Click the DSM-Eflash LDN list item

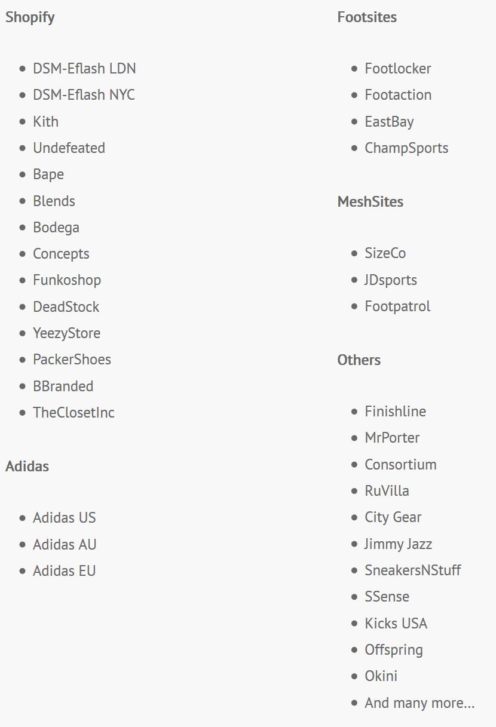[84, 69]
